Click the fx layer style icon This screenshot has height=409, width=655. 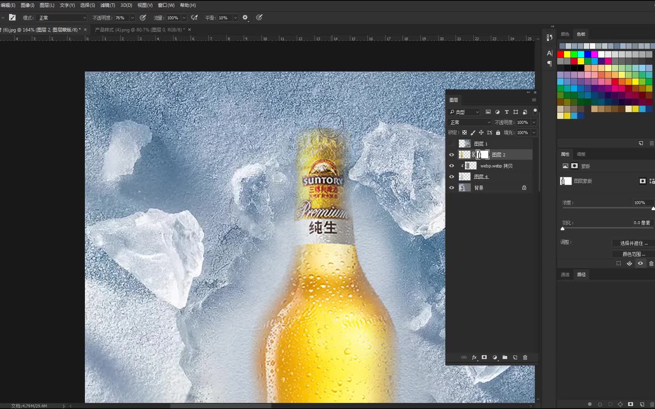pos(474,357)
